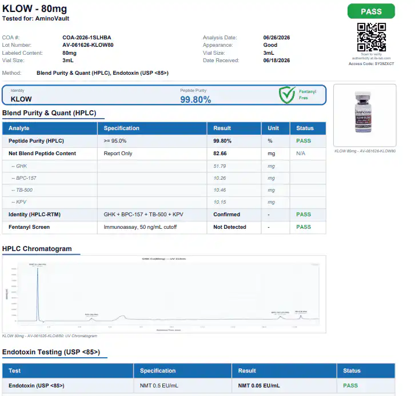Click the vial photo caption text
415x396 pixels.
[365, 151]
